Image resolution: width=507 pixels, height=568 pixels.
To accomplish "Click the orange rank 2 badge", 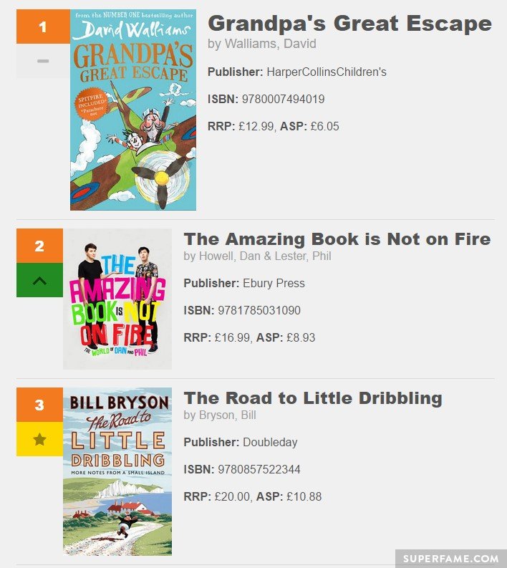I will tap(39, 246).
